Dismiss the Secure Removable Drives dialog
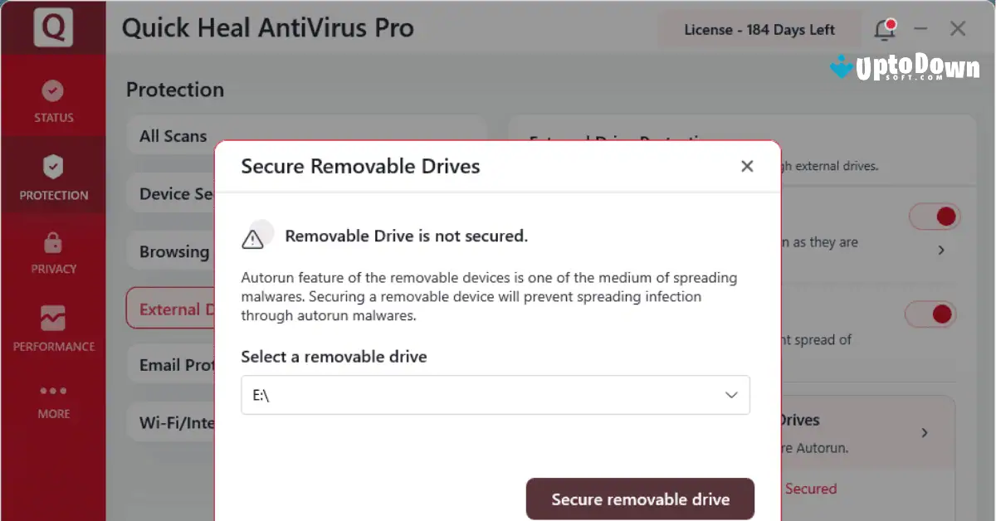The width and height of the screenshot is (996, 521). click(x=746, y=166)
